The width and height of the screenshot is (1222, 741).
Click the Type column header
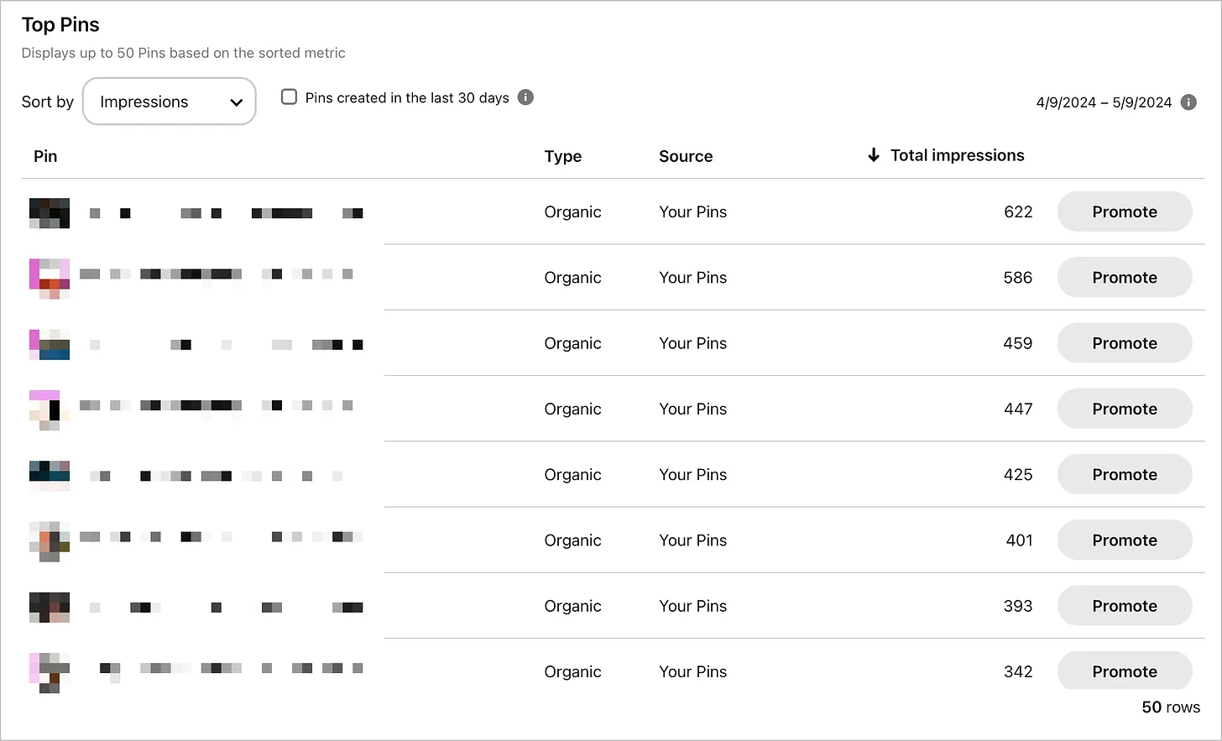[x=562, y=156]
